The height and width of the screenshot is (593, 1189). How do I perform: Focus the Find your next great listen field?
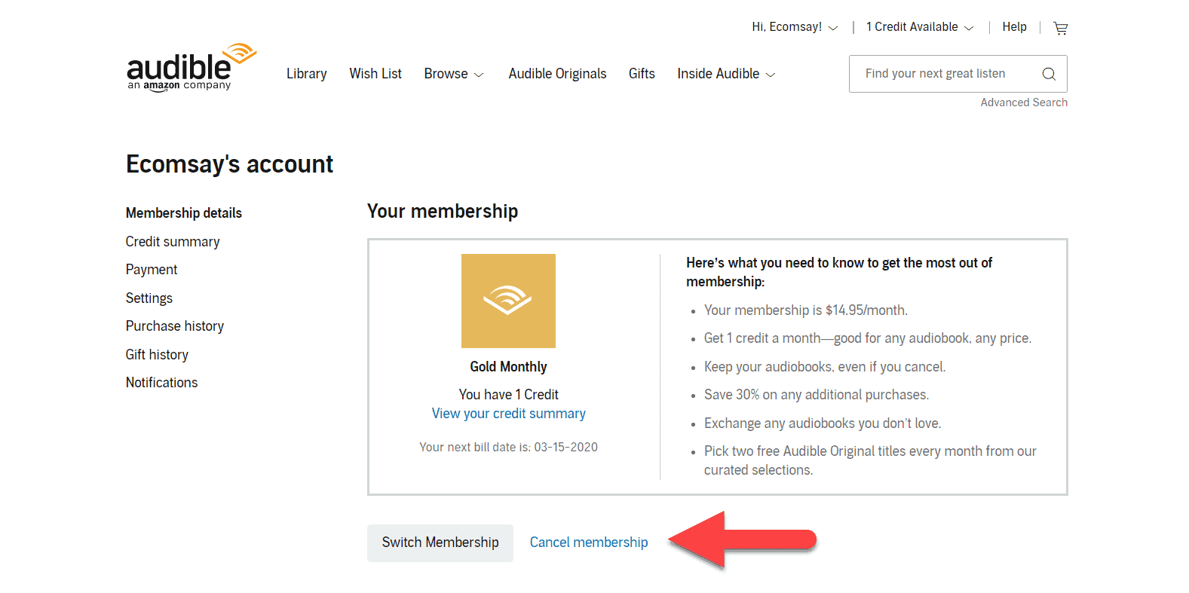(942, 74)
